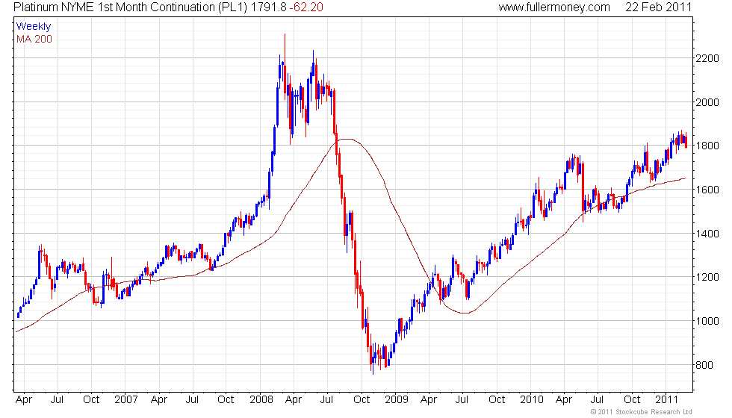Screen dimensions: 732x418
Task: Click the red price change -62.20
Action: click(305, 7)
